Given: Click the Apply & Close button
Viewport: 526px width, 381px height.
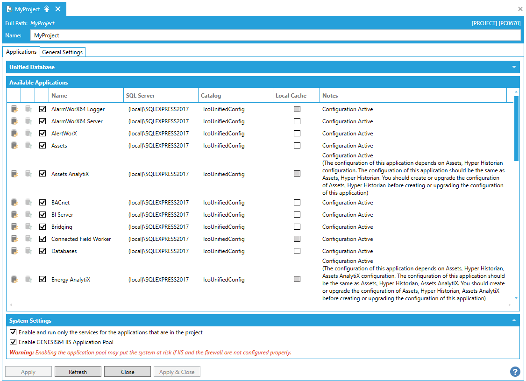Looking at the screenshot, I should 177,372.
